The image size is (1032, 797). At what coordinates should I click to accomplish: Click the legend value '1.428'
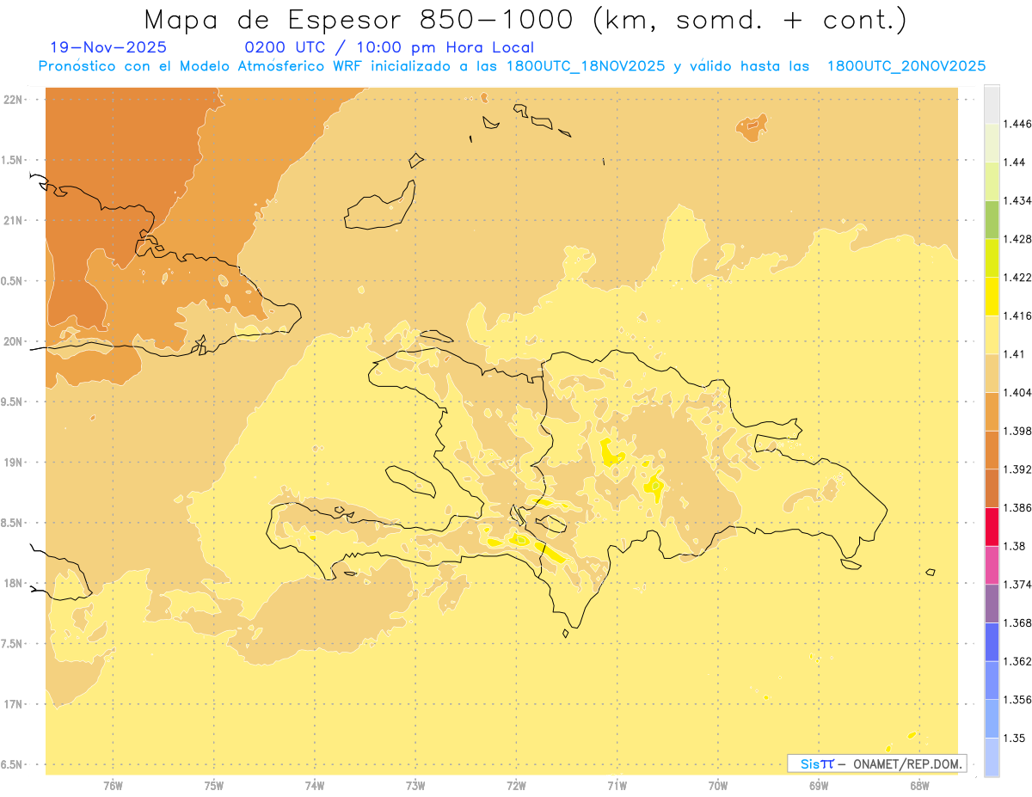(x=1017, y=239)
